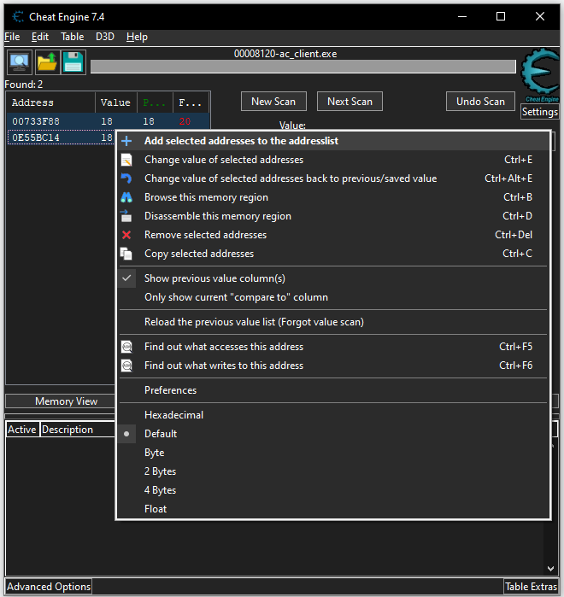Image resolution: width=564 pixels, height=597 pixels.
Task: Open Preferences from the context menu
Action: (333, 390)
